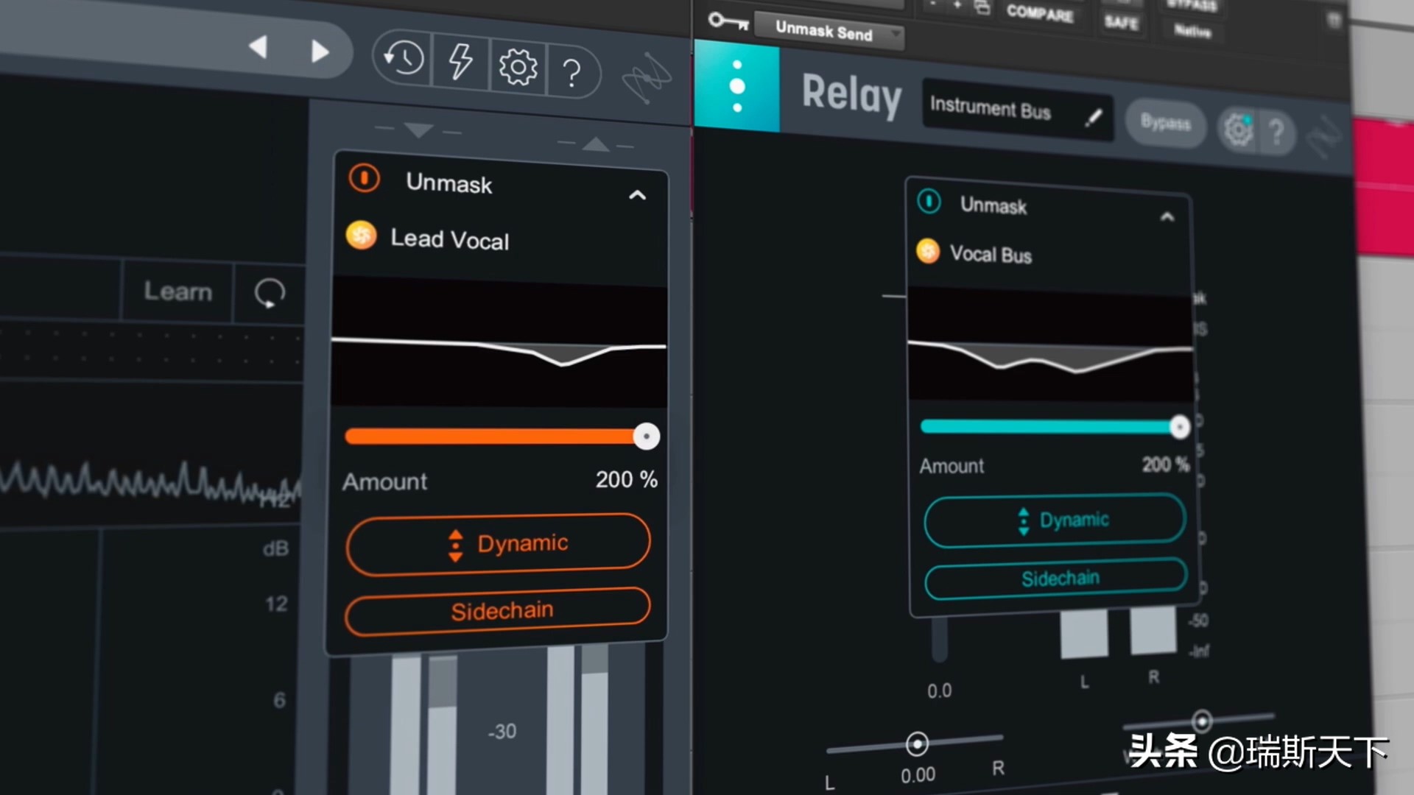Image resolution: width=1414 pixels, height=795 pixels.
Task: Click the Unmask plugin icon on Lead Vocal
Action: click(362, 182)
